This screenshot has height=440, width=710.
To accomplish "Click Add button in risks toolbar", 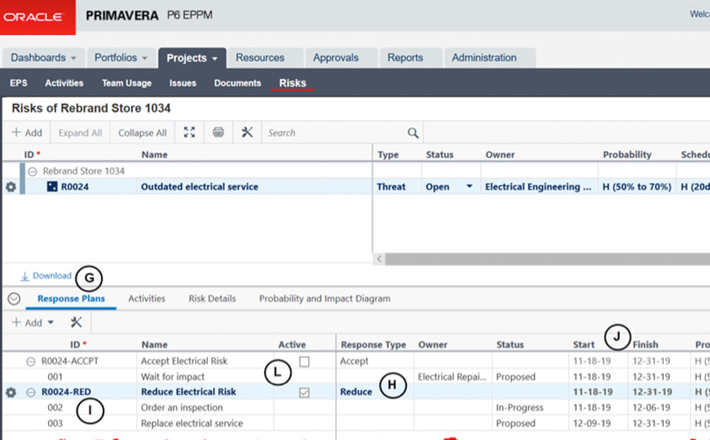I will point(27,132).
